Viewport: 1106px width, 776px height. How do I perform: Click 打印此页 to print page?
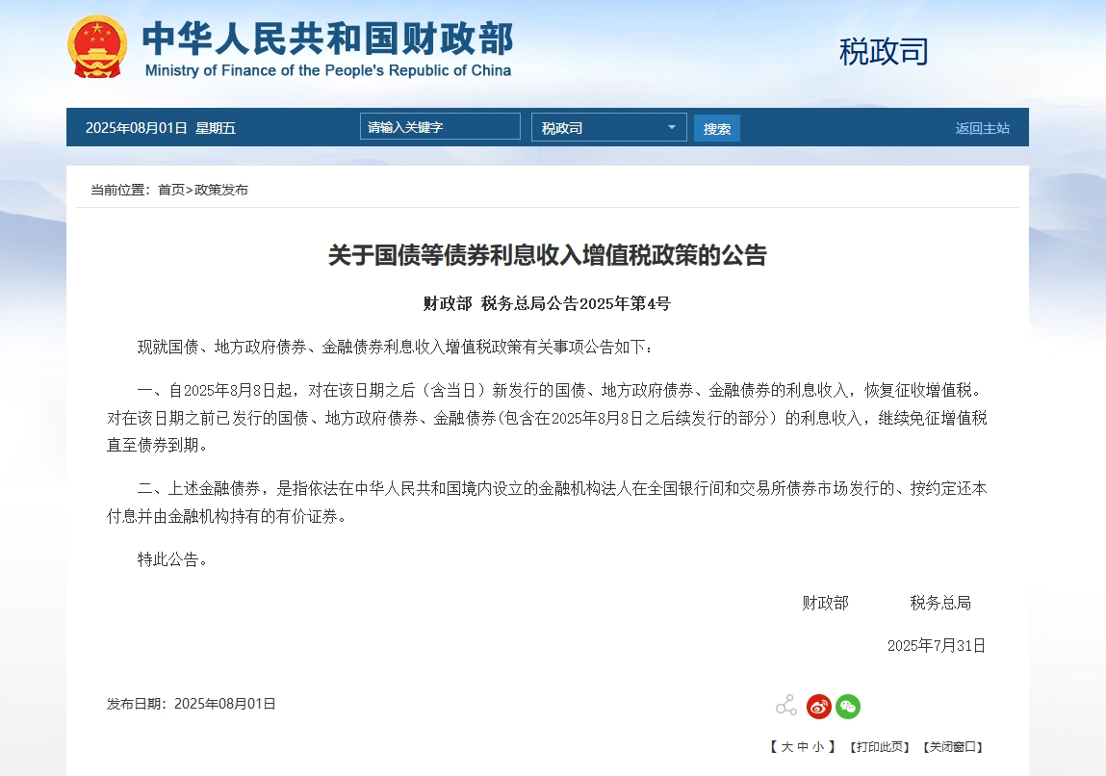click(880, 746)
